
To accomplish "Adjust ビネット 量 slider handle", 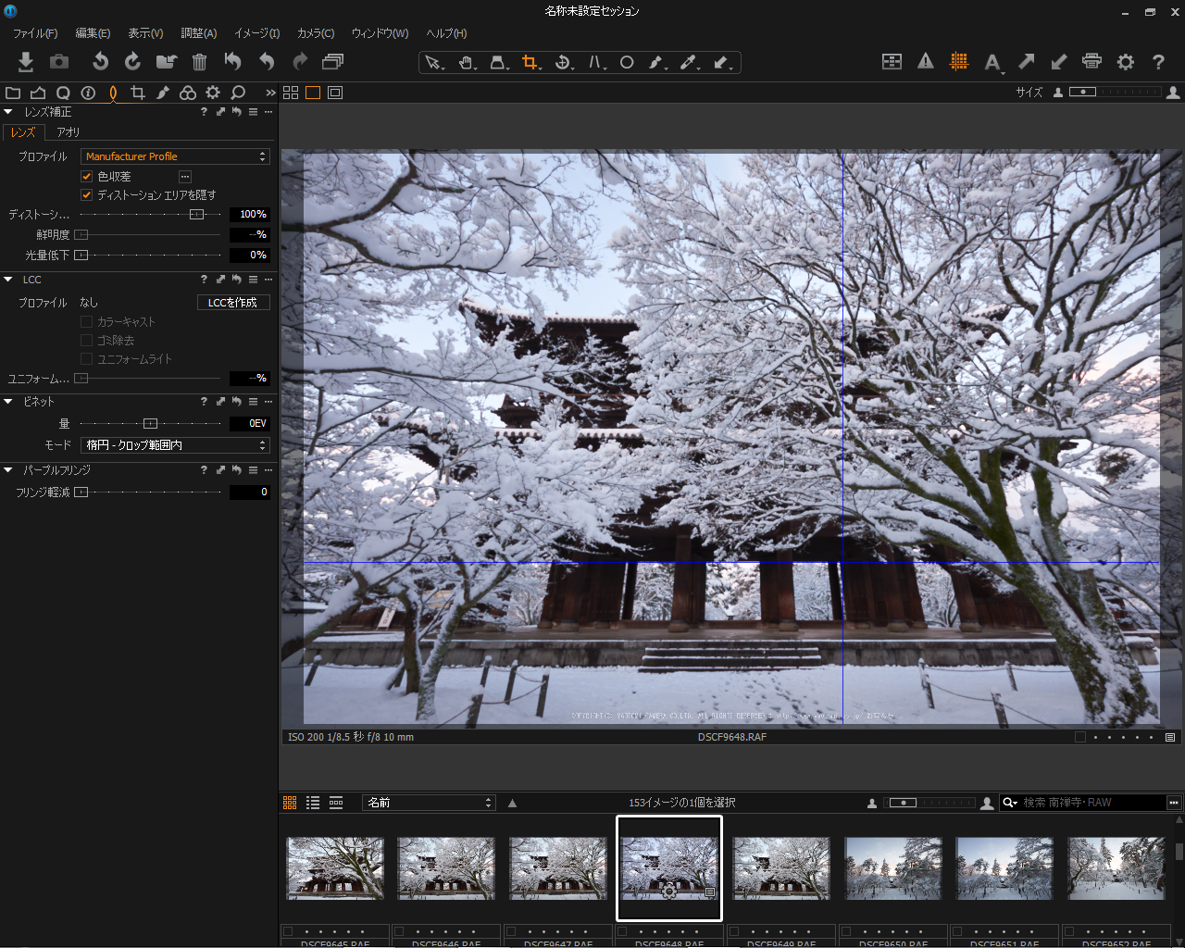I will pos(150,424).
